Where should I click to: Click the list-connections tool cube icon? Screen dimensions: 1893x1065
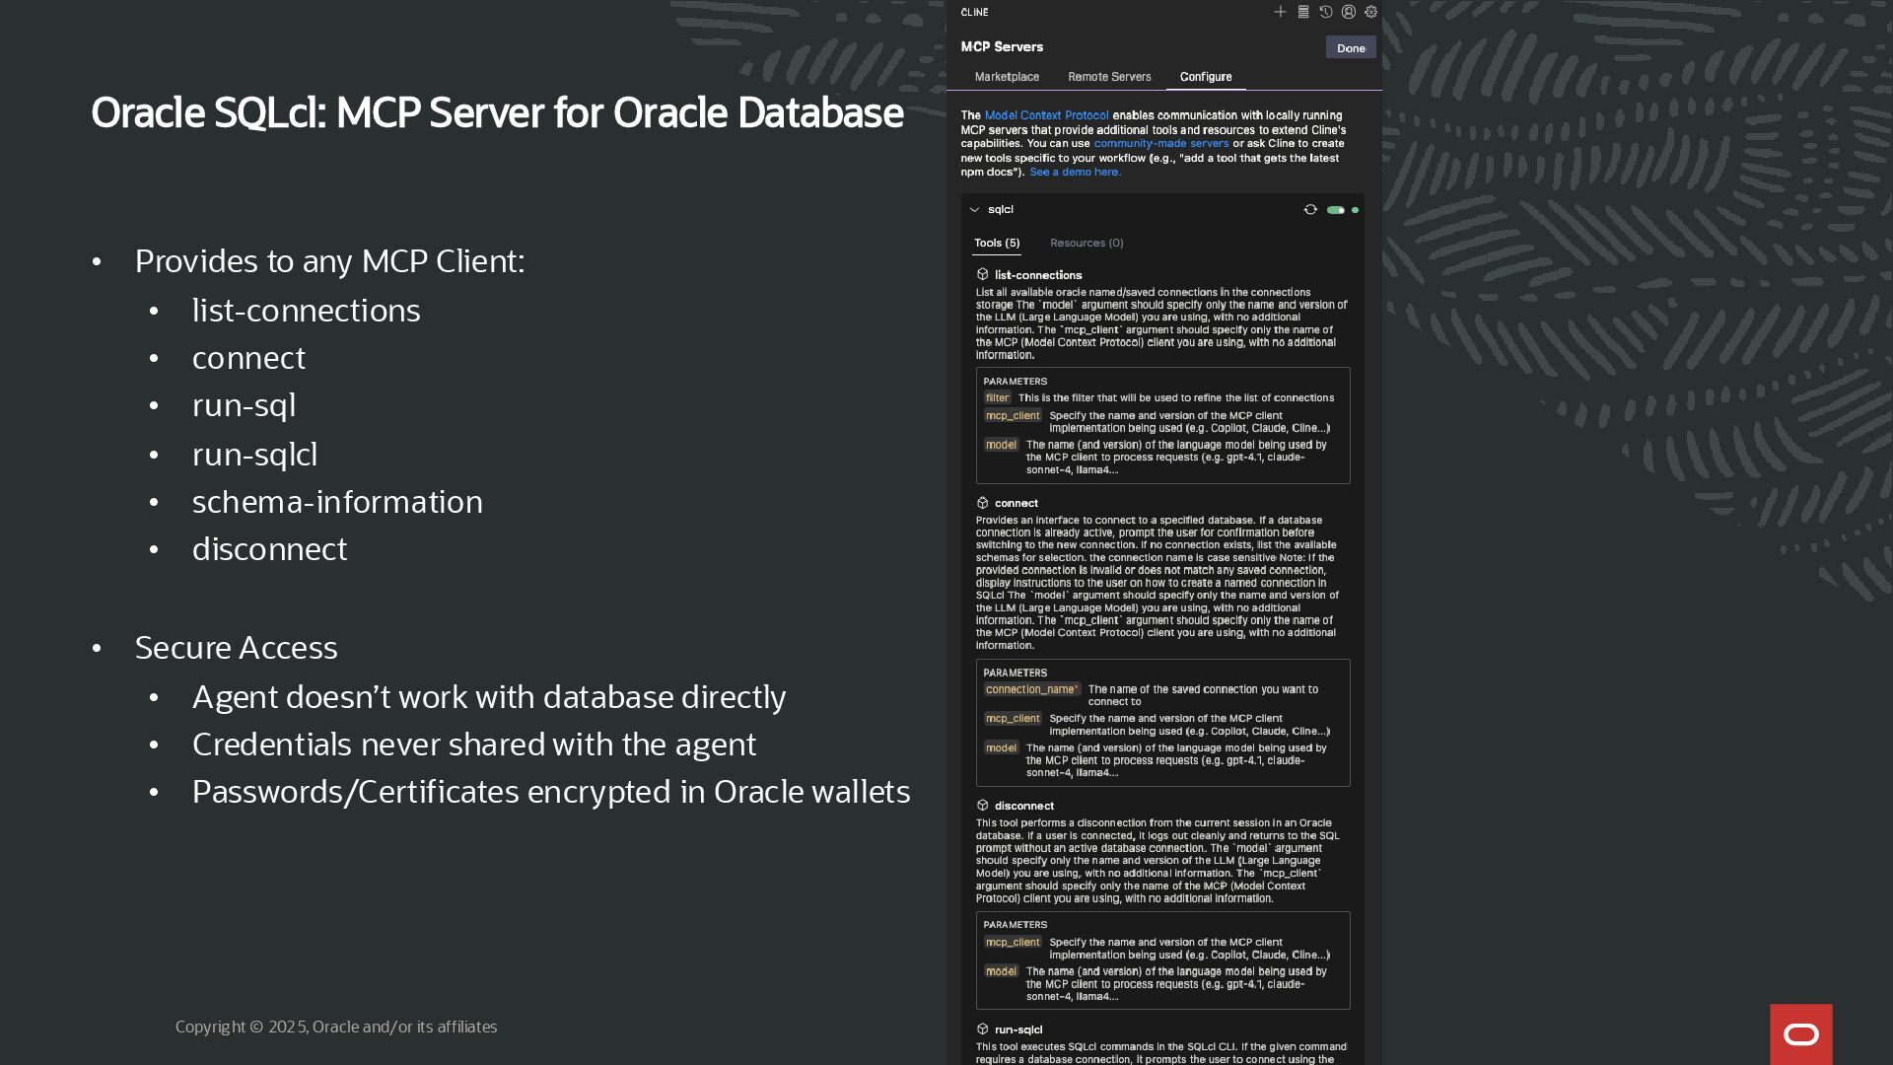(x=982, y=274)
